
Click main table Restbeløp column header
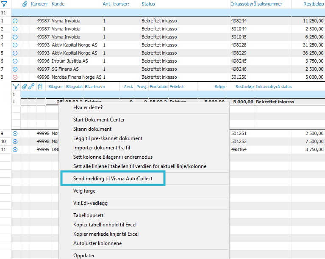314,4
